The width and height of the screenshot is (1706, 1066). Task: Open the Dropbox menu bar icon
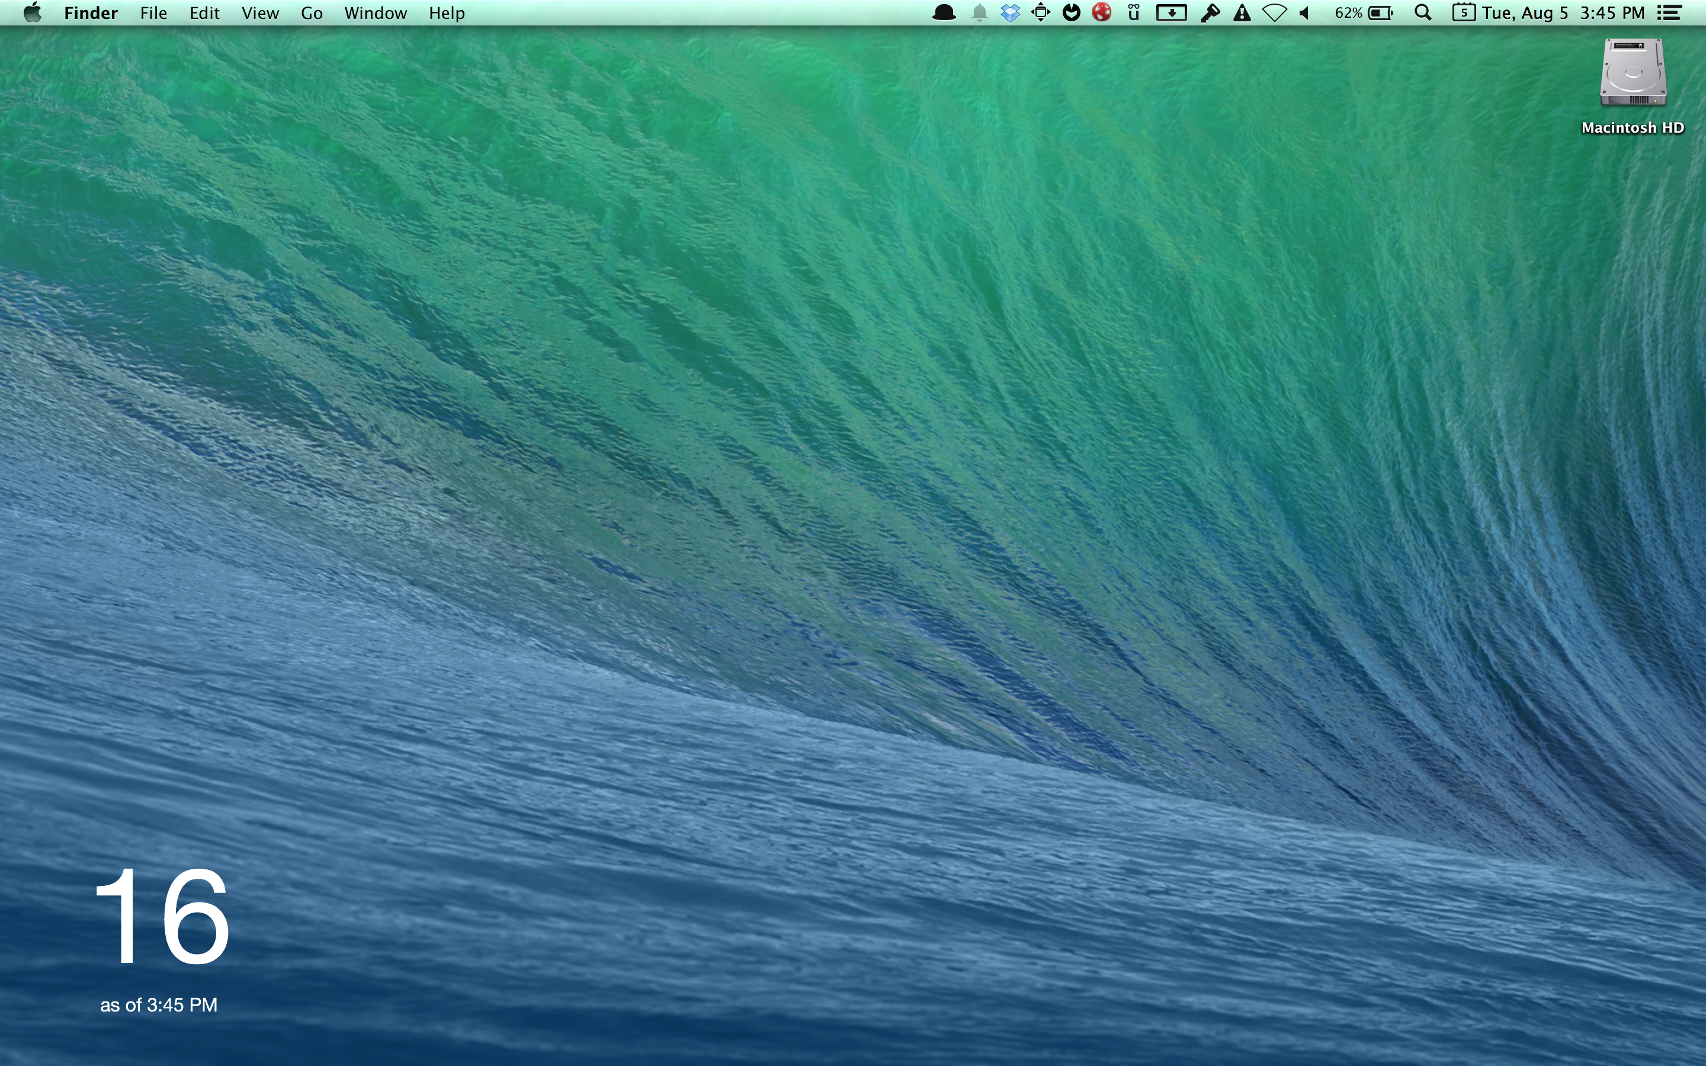tap(1009, 12)
